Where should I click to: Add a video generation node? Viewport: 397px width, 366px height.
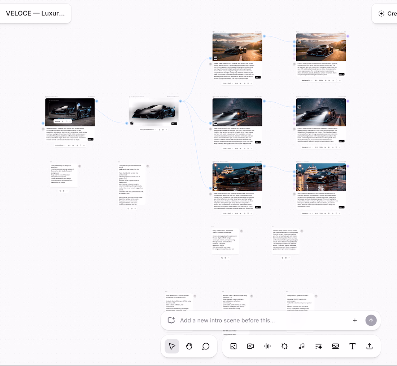tap(250, 346)
